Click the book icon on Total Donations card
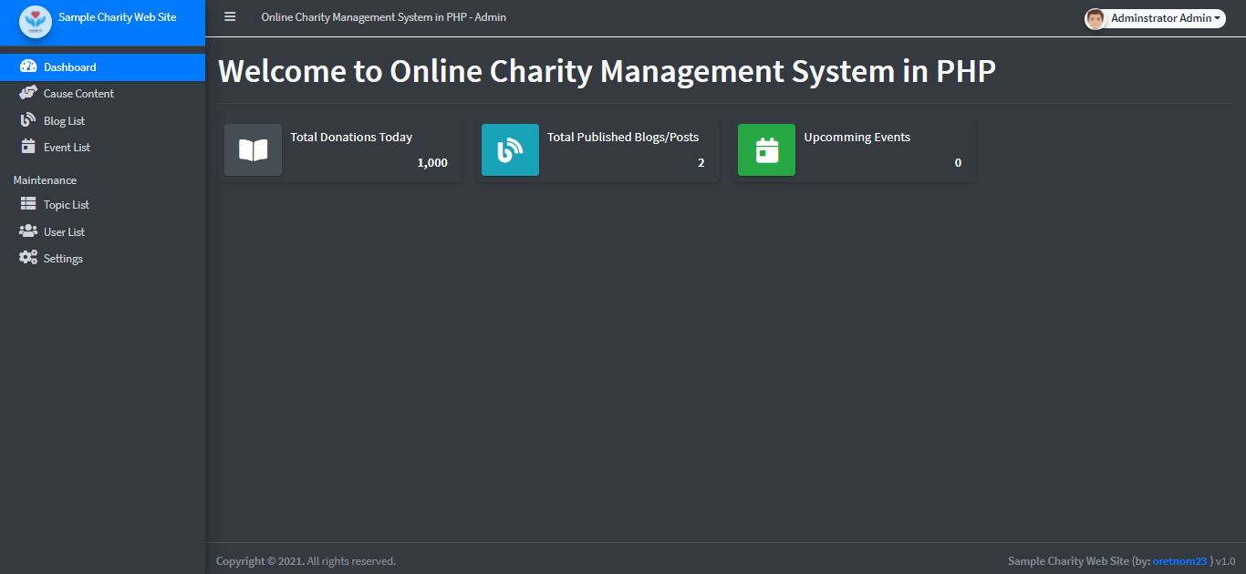Screen dimensions: 1246x574 [x=253, y=149]
